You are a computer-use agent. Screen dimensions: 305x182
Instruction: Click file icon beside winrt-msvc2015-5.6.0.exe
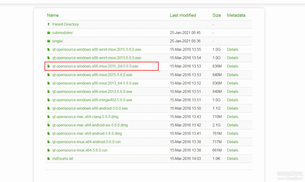click(49, 49)
